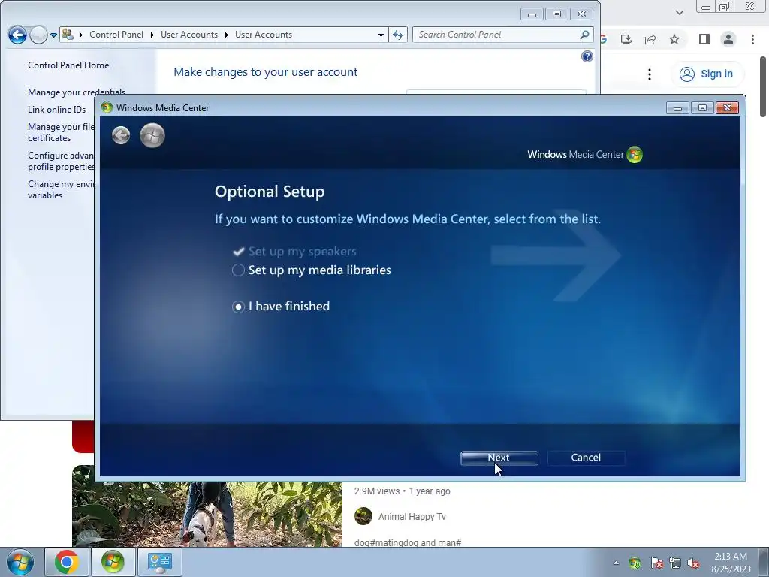Open recent pages dropdown in Control Panel
The image size is (769, 577).
click(x=53, y=35)
